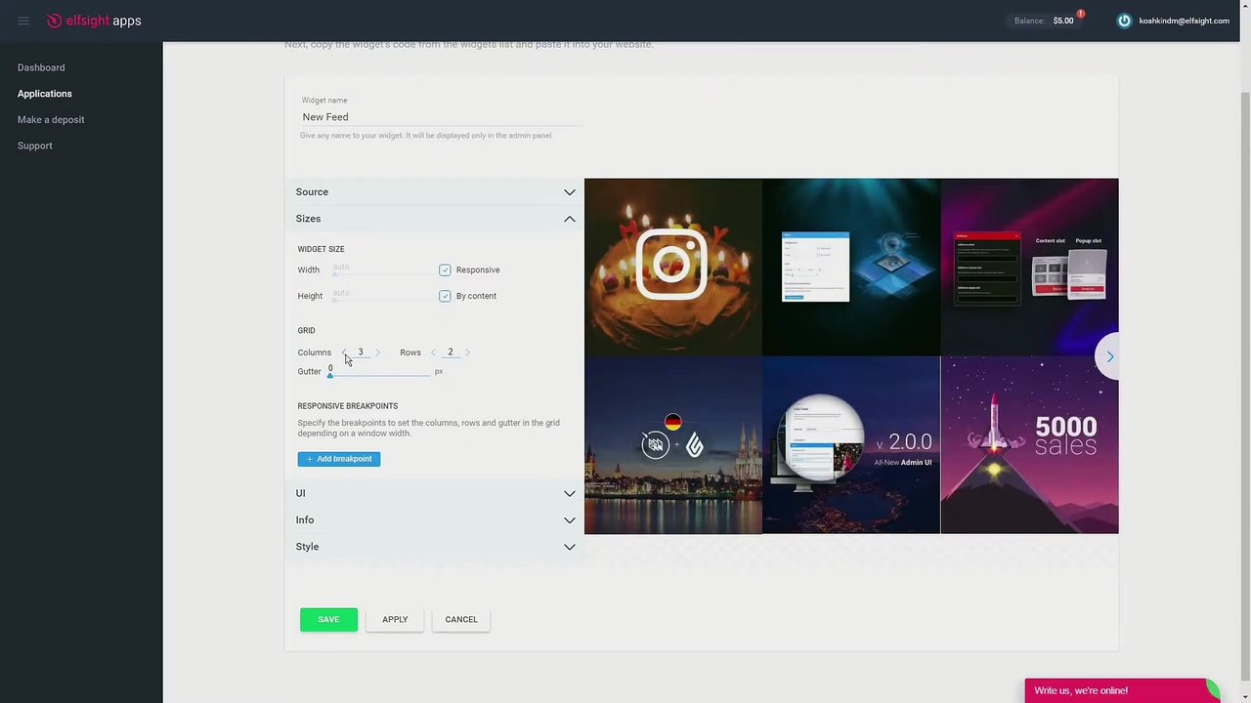Decrease the Columns count arrow

tap(343, 352)
